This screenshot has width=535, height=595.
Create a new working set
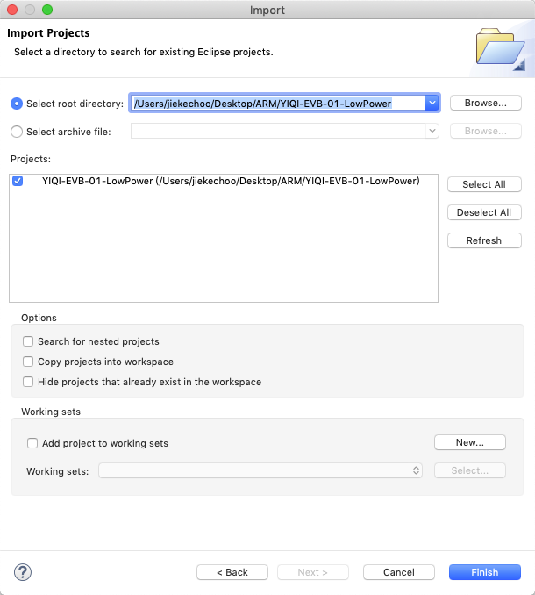470,442
